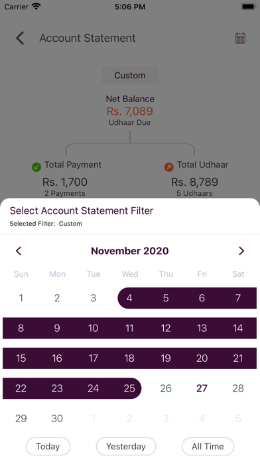Choose November 1 in the calendar

(x=21, y=298)
